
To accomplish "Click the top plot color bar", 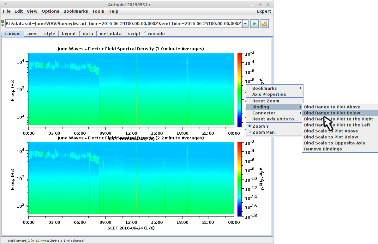I will tap(239, 90).
